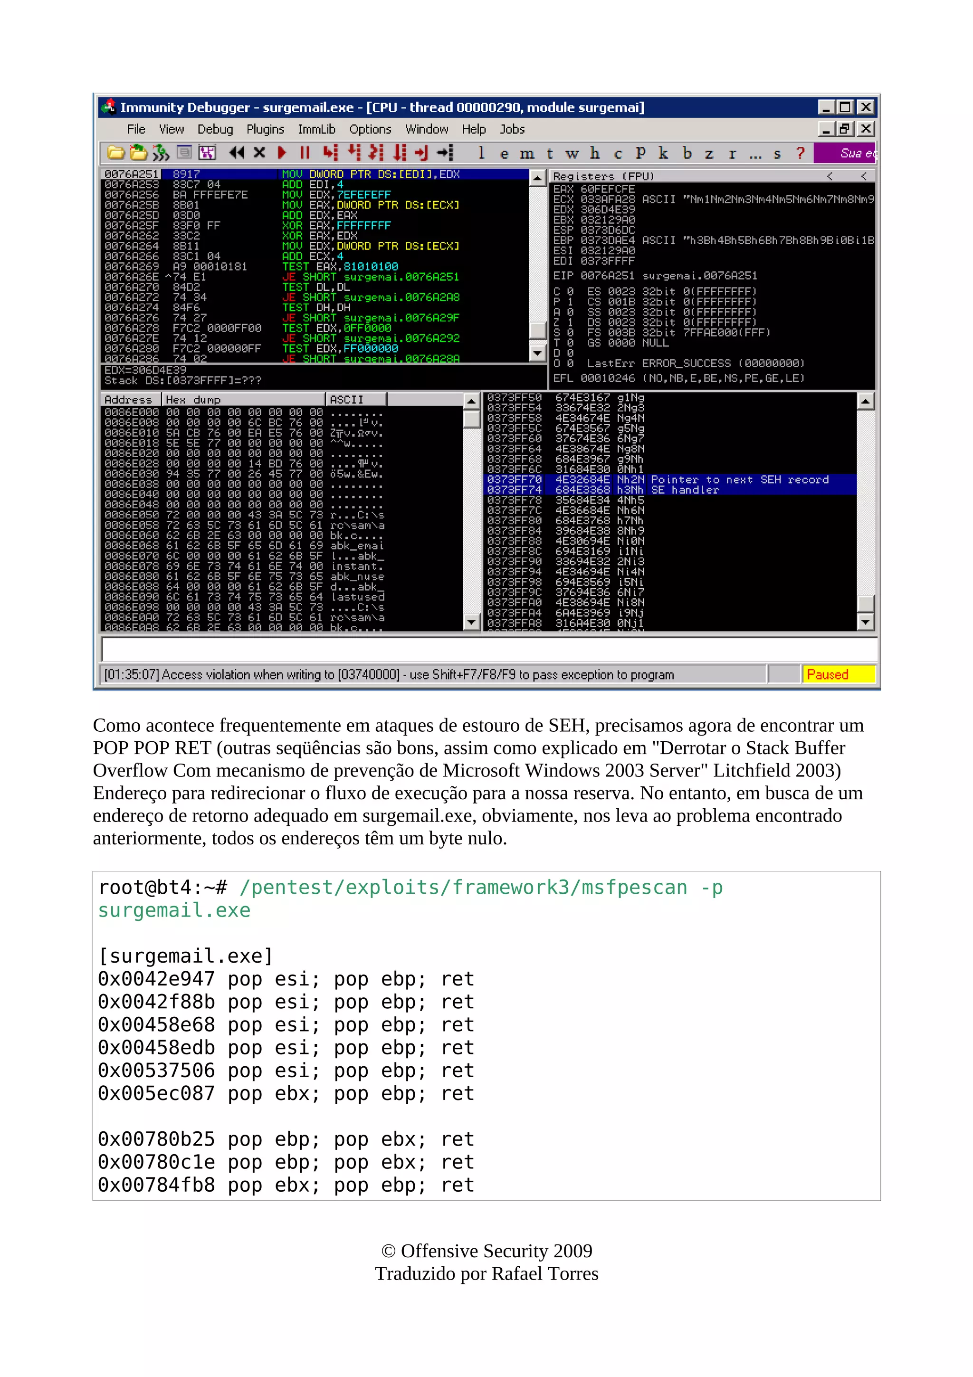Viewport: 973px width, 1377px height.
Task: Click stack pane scroll down arrow
Action: coord(865,622)
